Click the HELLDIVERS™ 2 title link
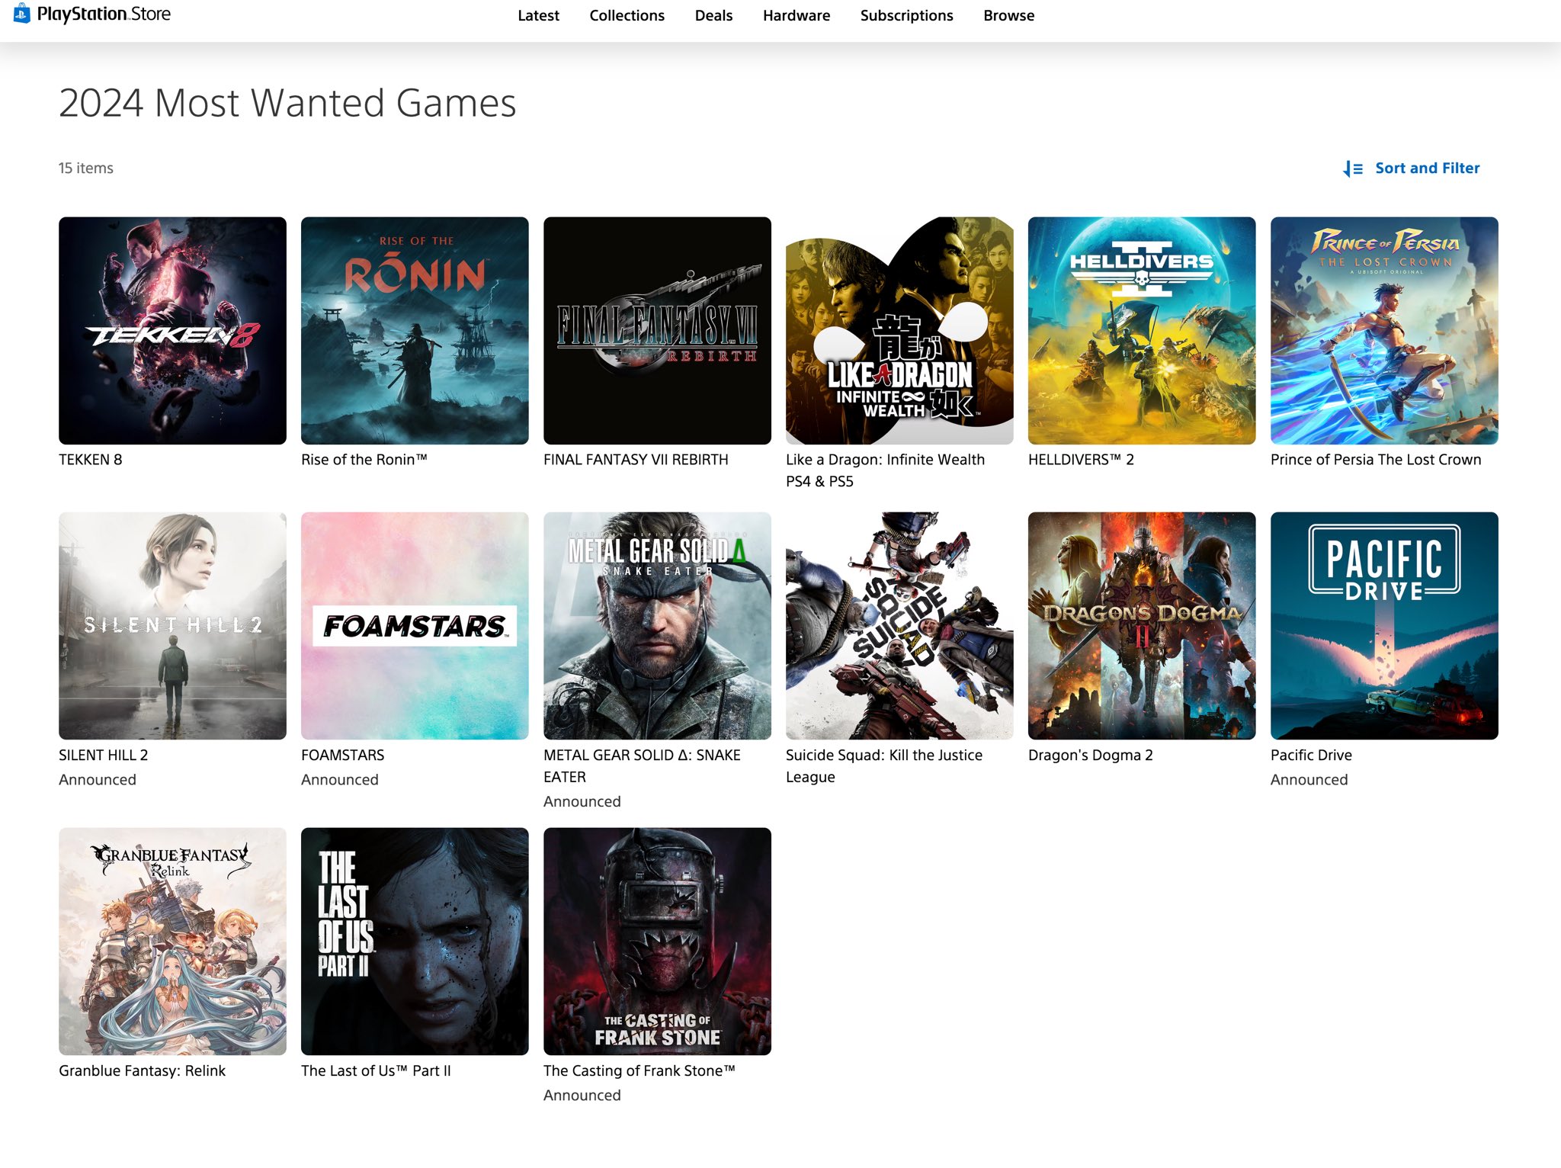 pyautogui.click(x=1081, y=460)
